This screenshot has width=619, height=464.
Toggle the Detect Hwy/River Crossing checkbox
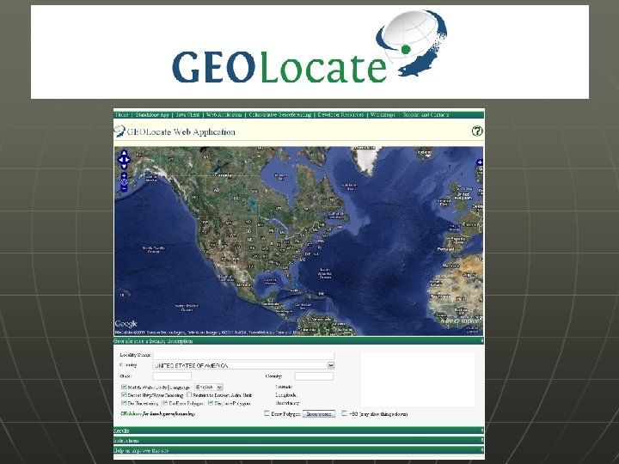124,394
